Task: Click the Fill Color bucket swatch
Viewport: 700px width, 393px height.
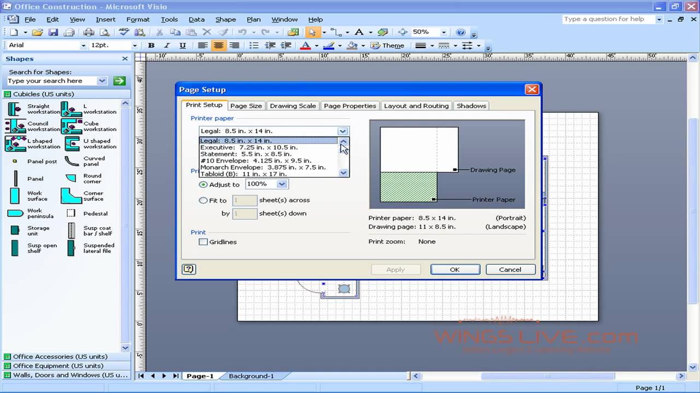Action: [352, 45]
